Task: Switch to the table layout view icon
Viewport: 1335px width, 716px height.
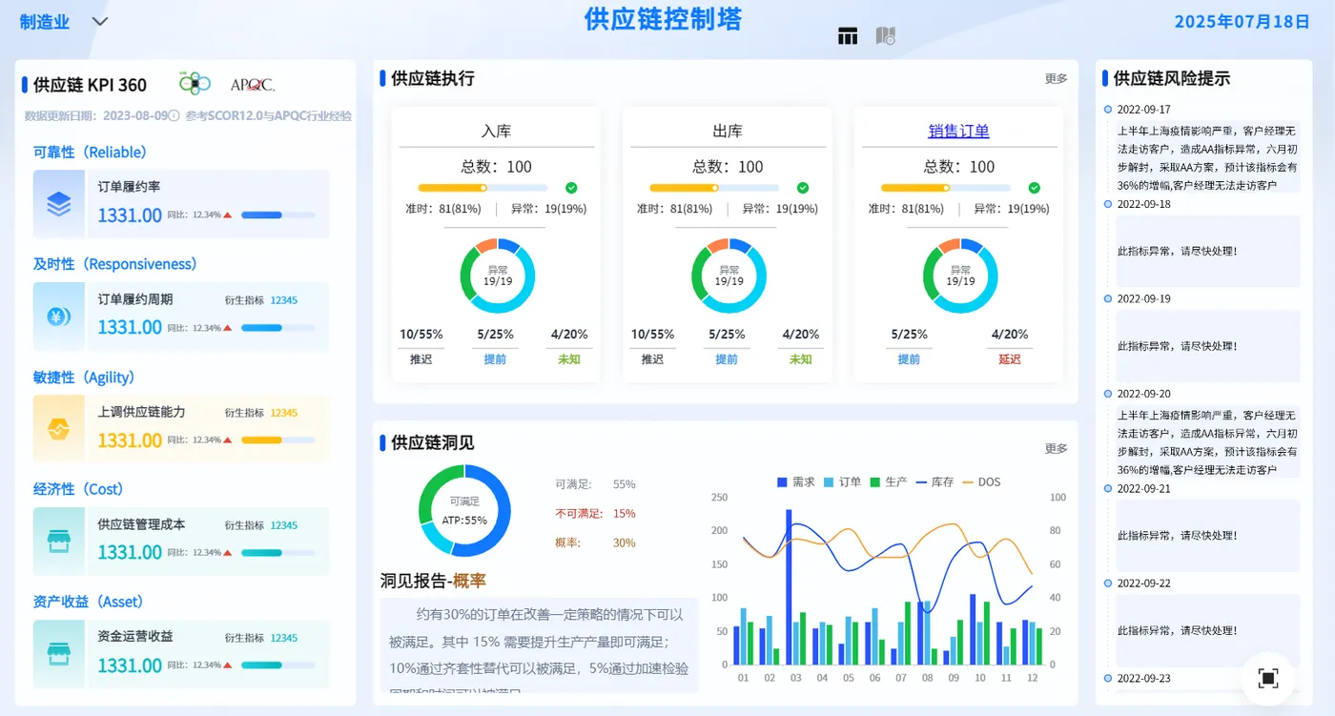Action: (848, 36)
